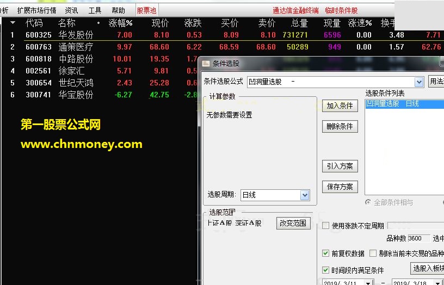Open the 工具 menu
Screen dimensions: 444x285
[x=95, y=11]
